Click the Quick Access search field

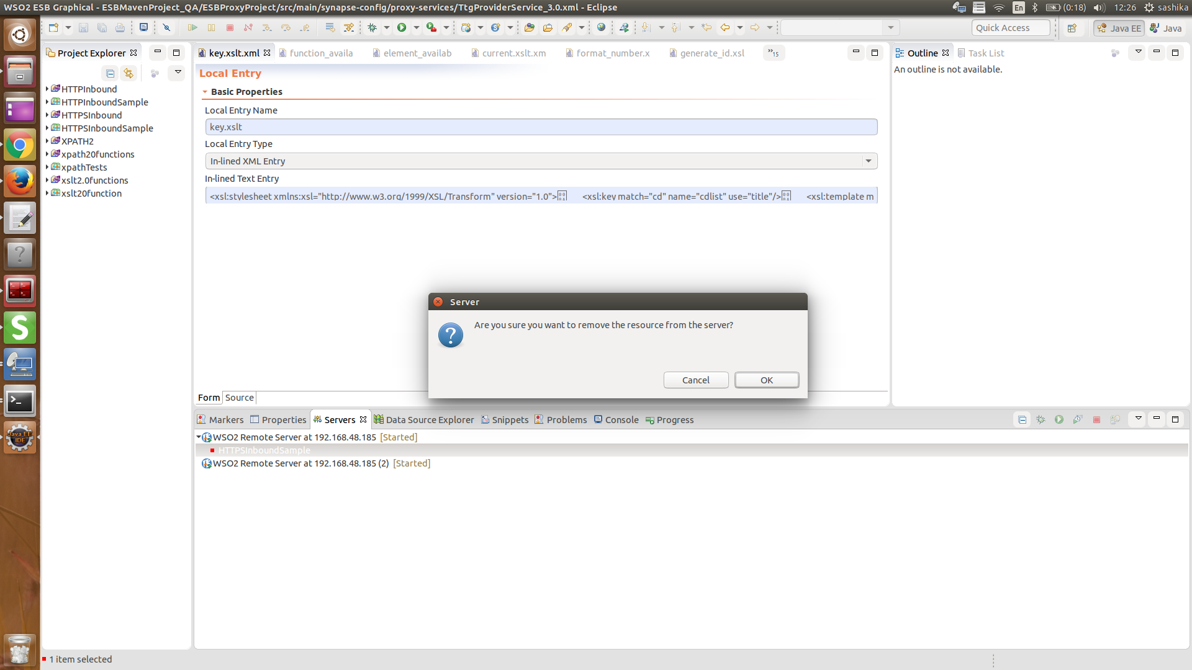1010,27
